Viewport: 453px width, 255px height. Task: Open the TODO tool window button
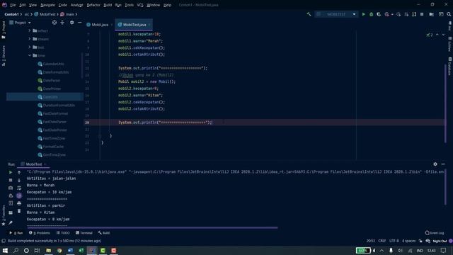[63, 233]
